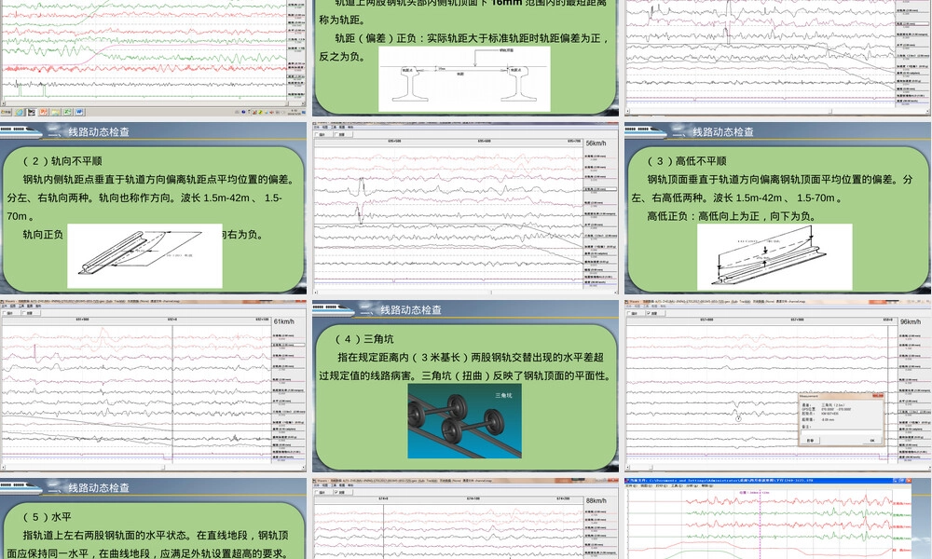Click the circled marker on 96km/h waveform

click(x=739, y=418)
